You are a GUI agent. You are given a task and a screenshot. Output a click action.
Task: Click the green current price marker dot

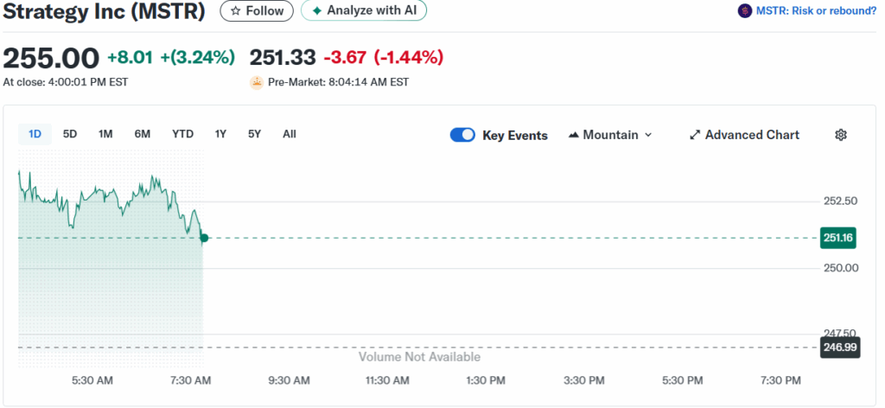point(204,238)
